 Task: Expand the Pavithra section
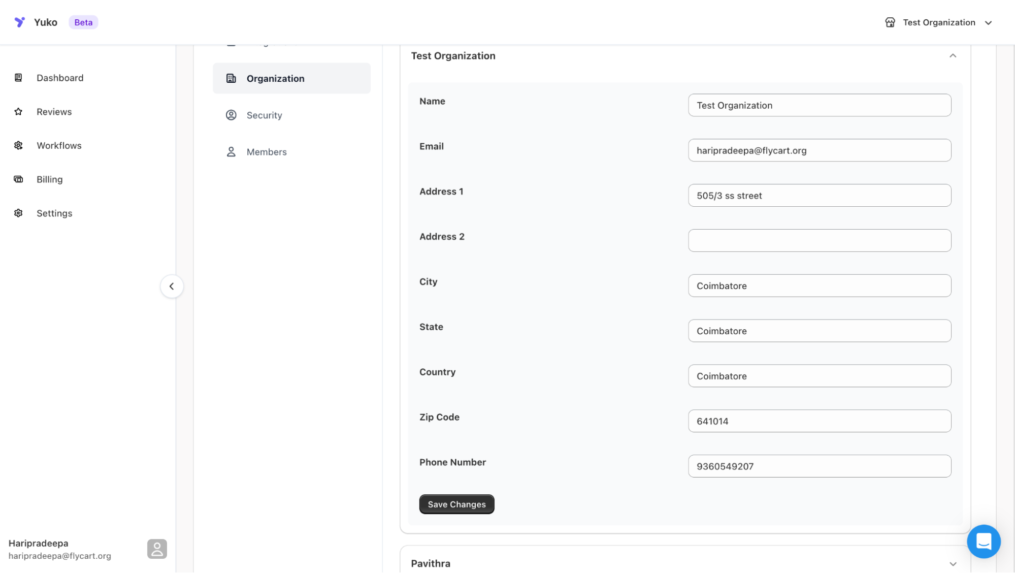click(x=953, y=564)
